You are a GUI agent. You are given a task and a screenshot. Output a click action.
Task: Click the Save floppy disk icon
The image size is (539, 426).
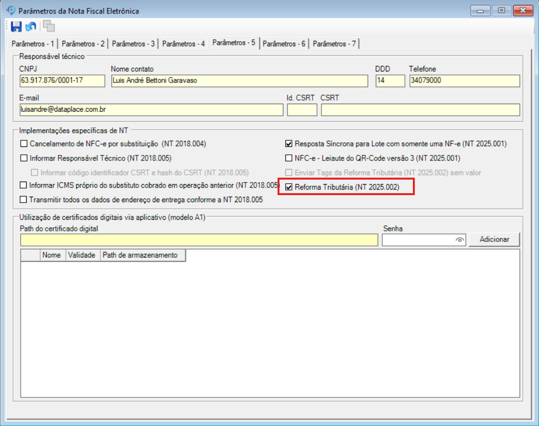coord(16,27)
